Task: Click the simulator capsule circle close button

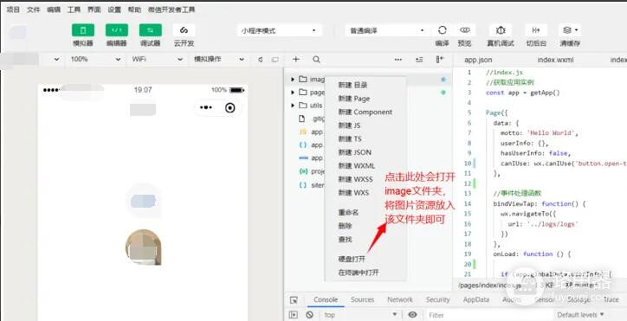Action: (229, 107)
